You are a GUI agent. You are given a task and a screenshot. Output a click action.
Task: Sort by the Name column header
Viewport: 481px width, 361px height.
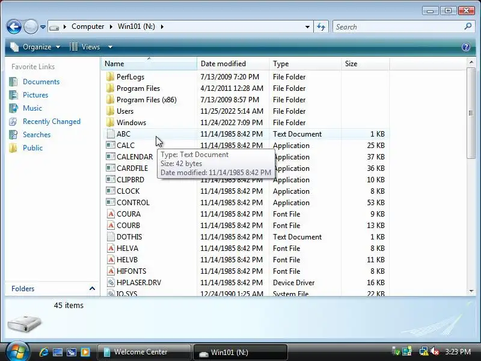pos(149,64)
